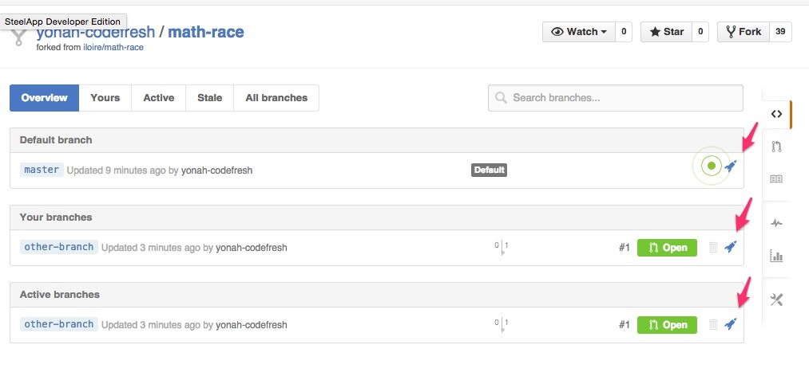809x380 pixels.
Task: Switch to the All branches tab
Action: [x=276, y=98]
